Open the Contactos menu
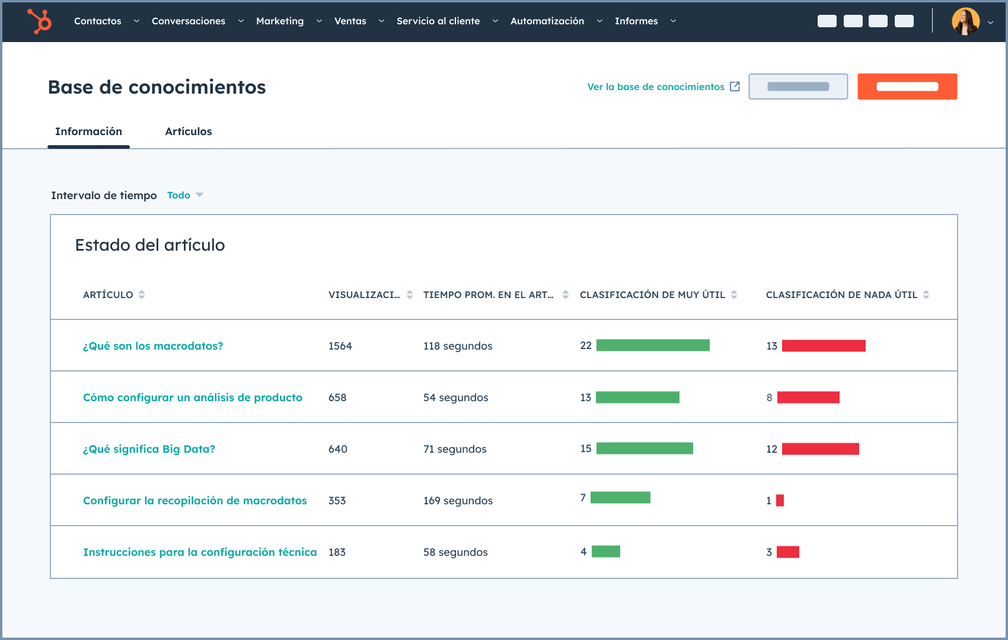This screenshot has height=640, width=1008. coord(98,21)
